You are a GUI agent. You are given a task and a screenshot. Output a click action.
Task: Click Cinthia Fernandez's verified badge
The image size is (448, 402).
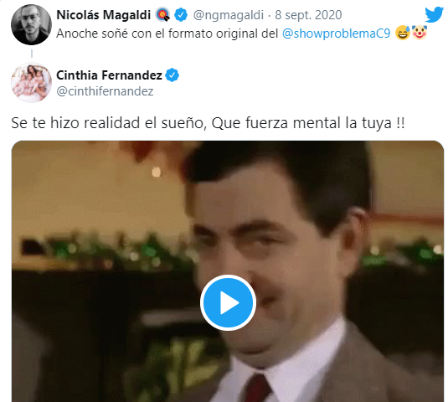coord(173,75)
